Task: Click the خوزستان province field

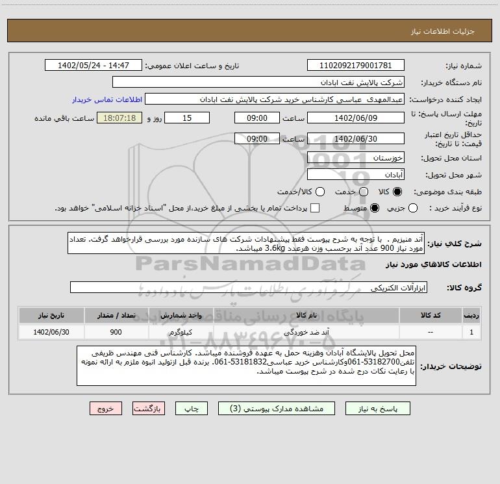Action: tap(356, 158)
